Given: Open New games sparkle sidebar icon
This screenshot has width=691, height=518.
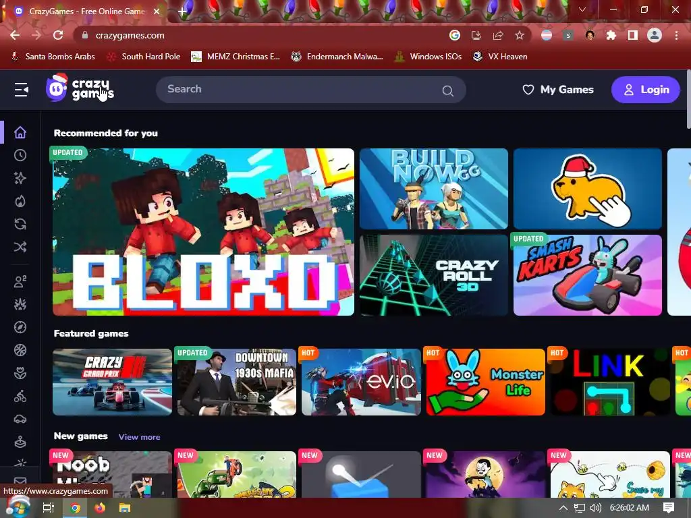Looking at the screenshot, I should pyautogui.click(x=20, y=178).
